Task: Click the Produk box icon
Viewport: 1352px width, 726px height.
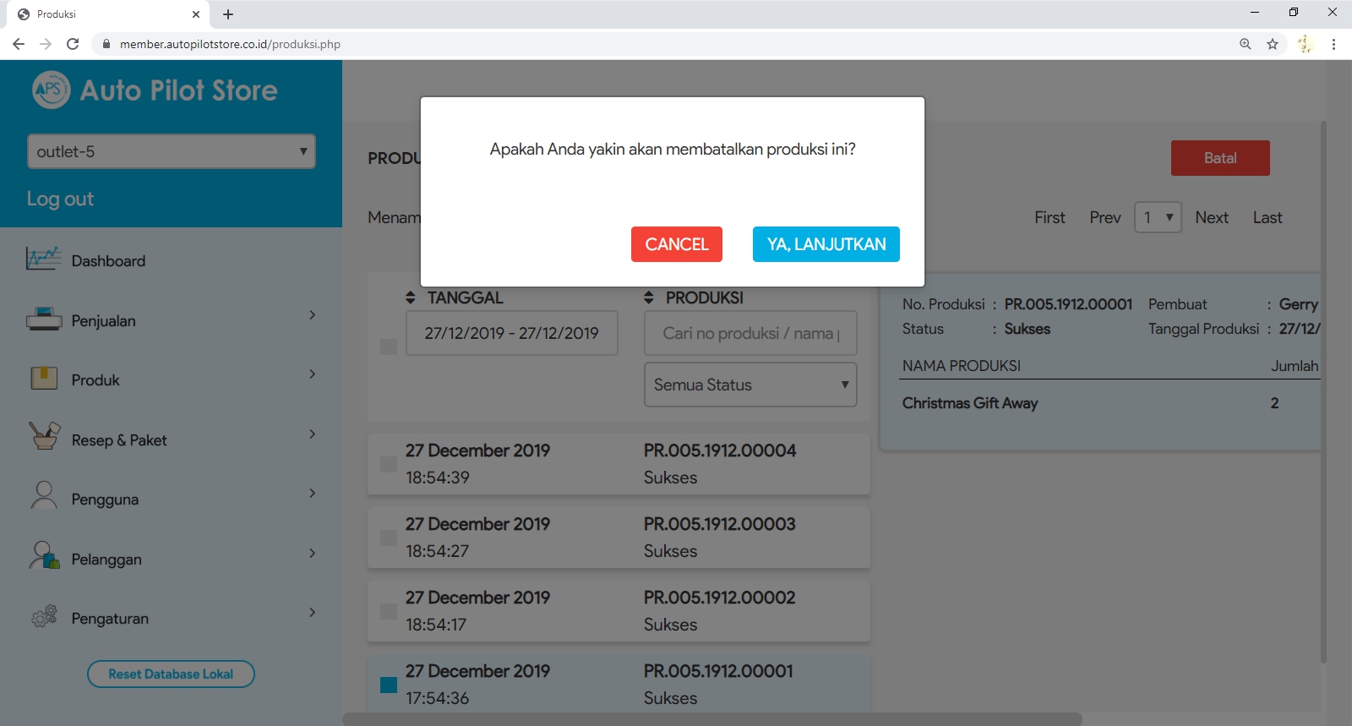Action: tap(44, 379)
